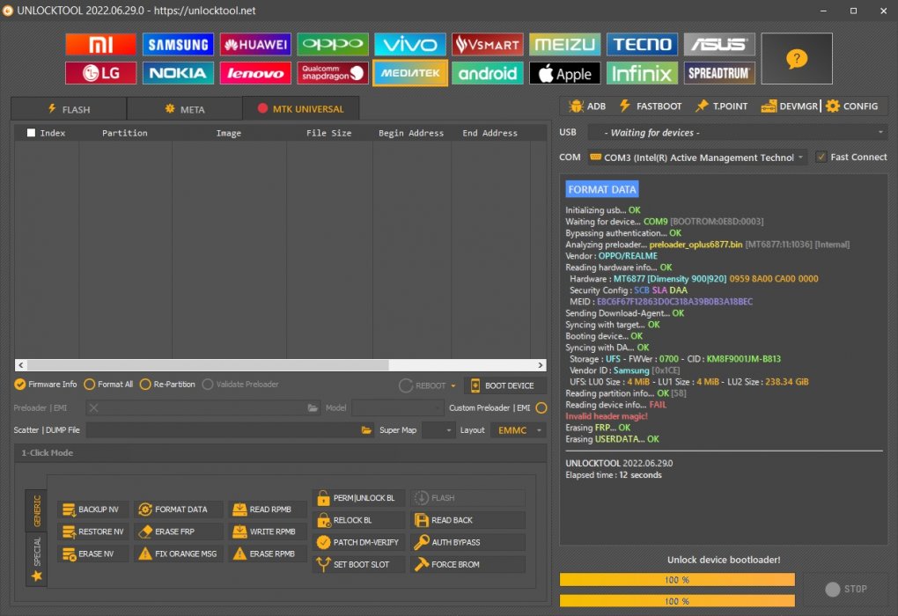This screenshot has width=898, height=616.
Task: Open the REBOOT options dropdown arrow
Action: coord(453,385)
